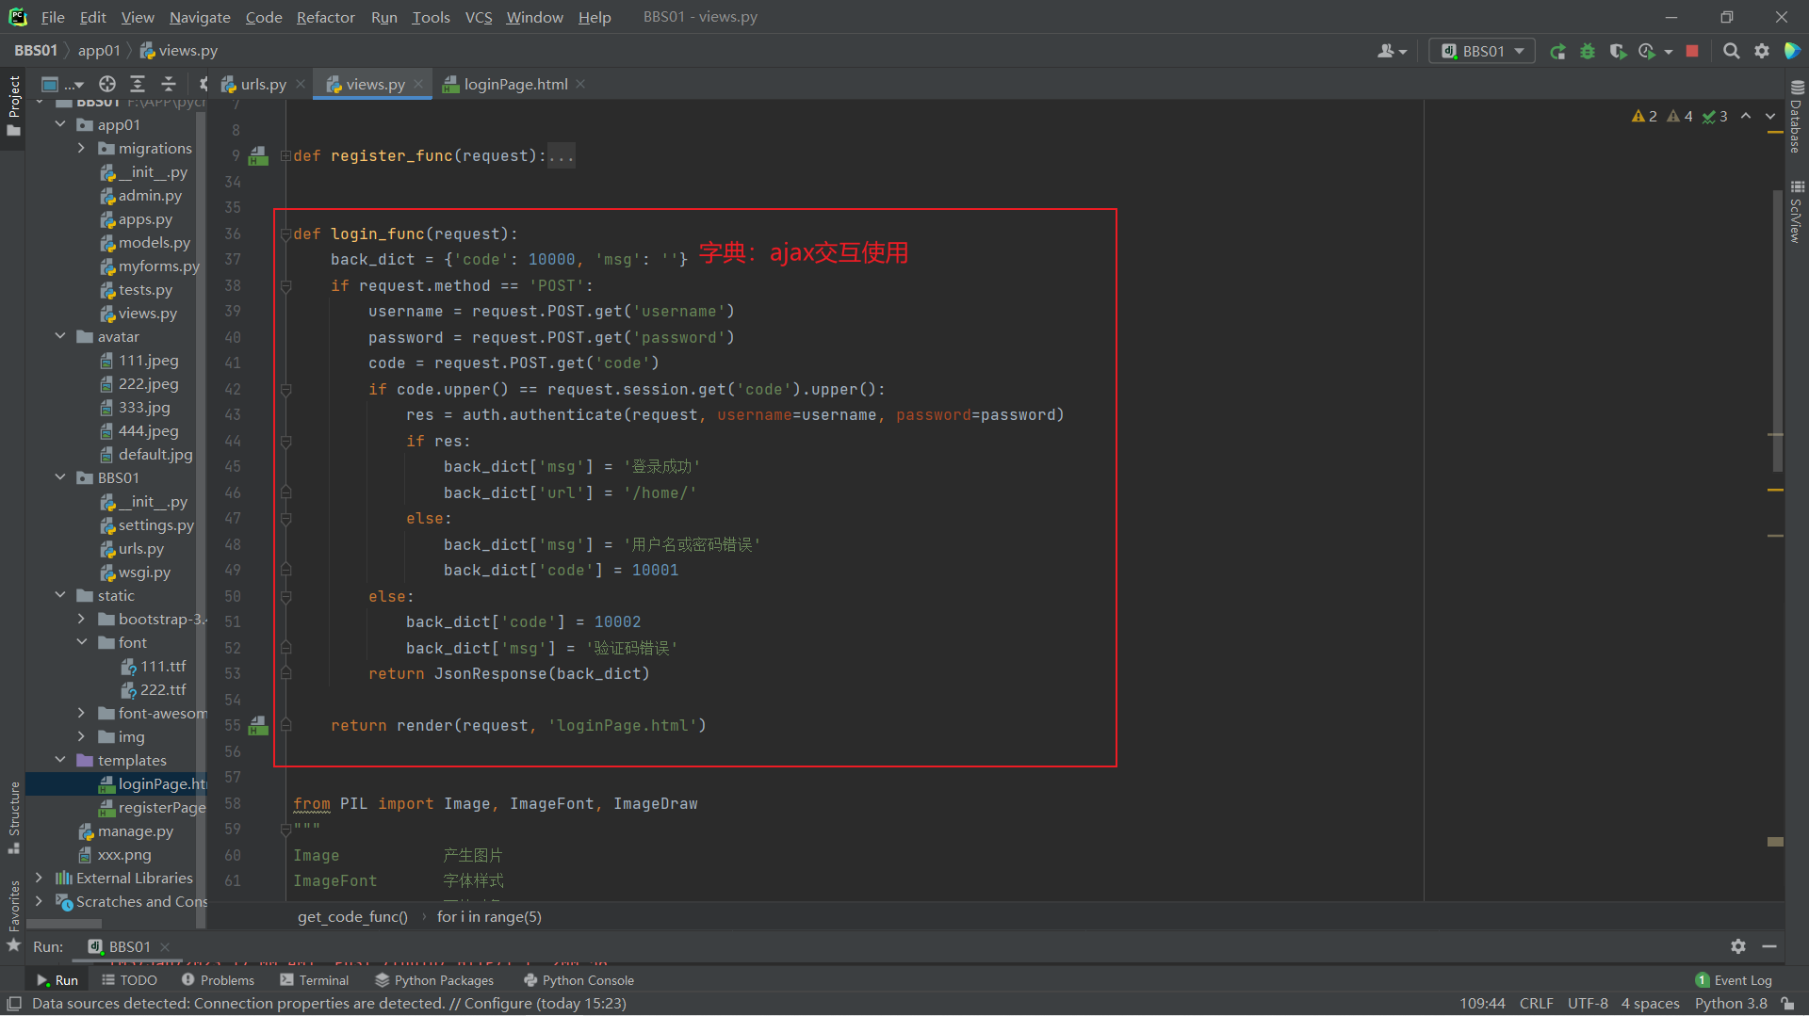Collapse all items in Project tree
This screenshot has height=1016, width=1809.
coord(169,84)
